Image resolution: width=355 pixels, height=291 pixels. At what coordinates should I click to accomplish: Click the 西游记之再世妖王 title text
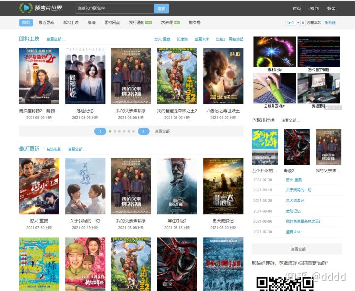coord(223,111)
